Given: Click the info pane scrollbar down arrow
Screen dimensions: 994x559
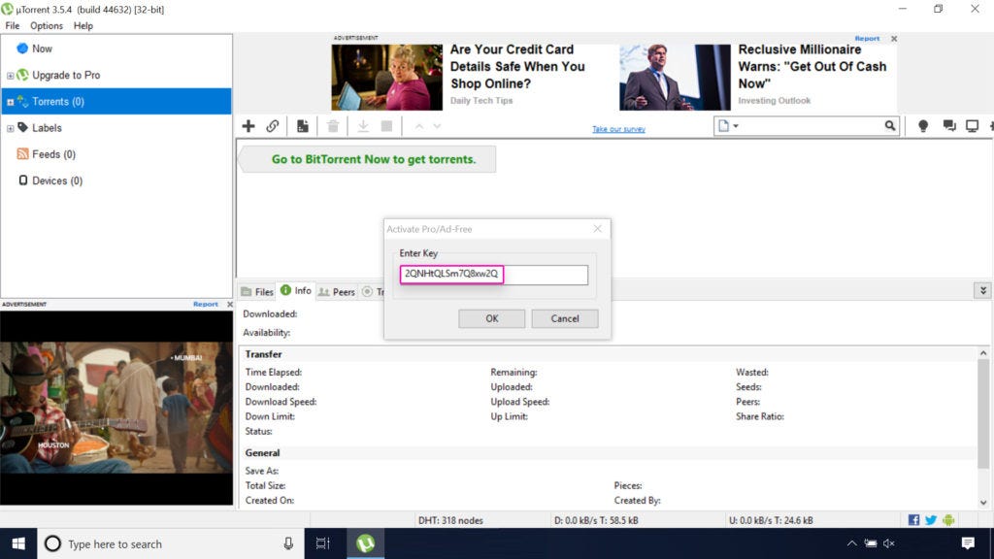Looking at the screenshot, I should click(x=983, y=503).
